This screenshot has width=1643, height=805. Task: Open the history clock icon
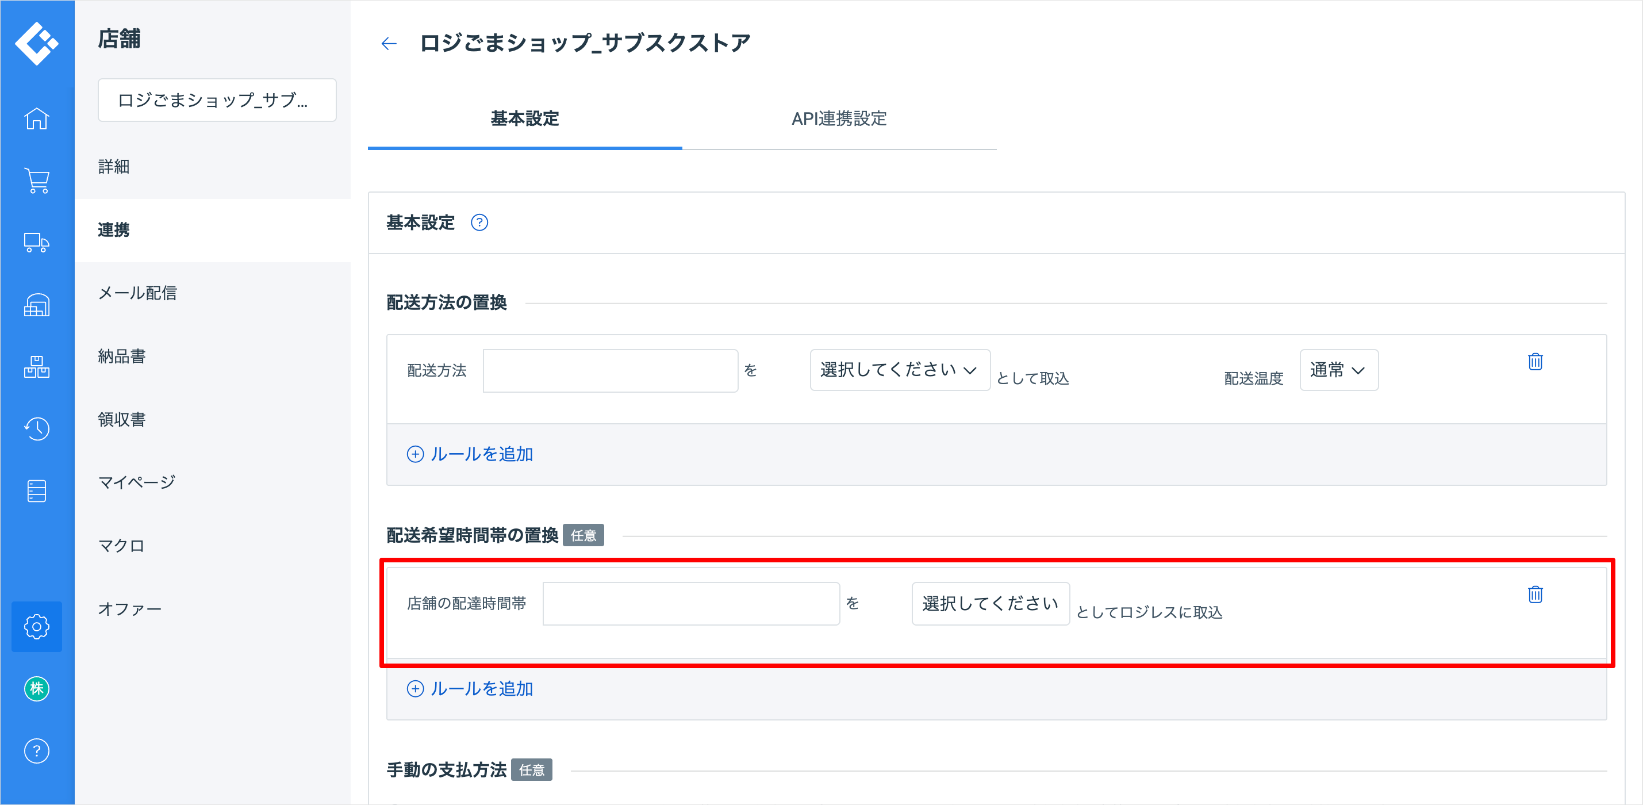36,428
